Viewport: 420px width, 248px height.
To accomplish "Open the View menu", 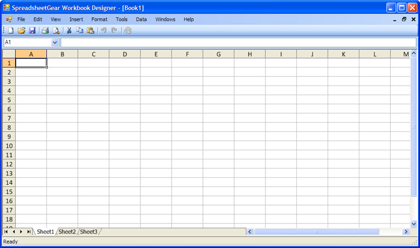I will pyautogui.click(x=56, y=19).
